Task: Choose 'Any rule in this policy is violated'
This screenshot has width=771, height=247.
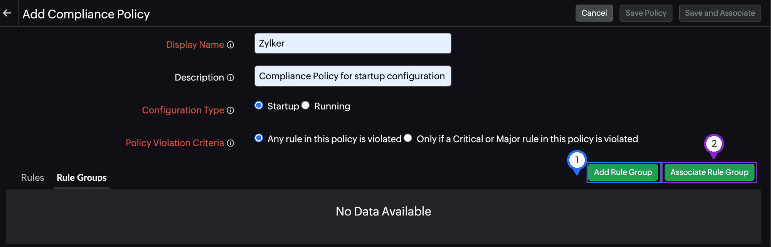Action: [259, 138]
